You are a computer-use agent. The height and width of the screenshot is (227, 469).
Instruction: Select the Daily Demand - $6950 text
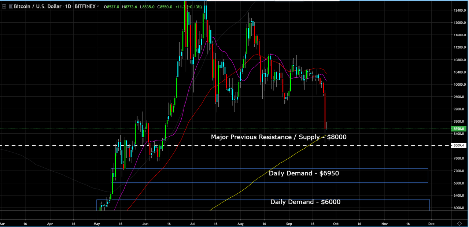point(304,173)
